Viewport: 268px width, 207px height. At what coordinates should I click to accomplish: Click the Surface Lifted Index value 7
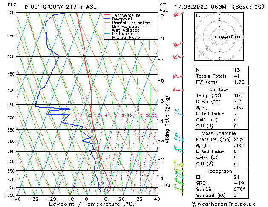tap(235, 114)
